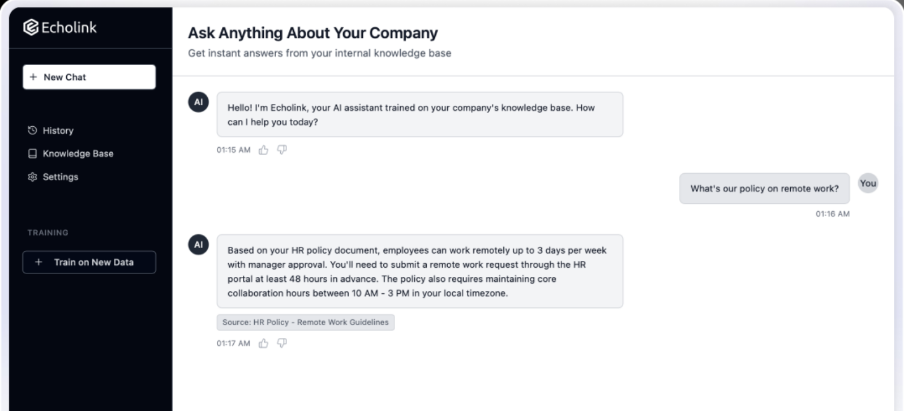Click the Knowledge Base book icon
Screen dimensions: 904x411
point(32,153)
